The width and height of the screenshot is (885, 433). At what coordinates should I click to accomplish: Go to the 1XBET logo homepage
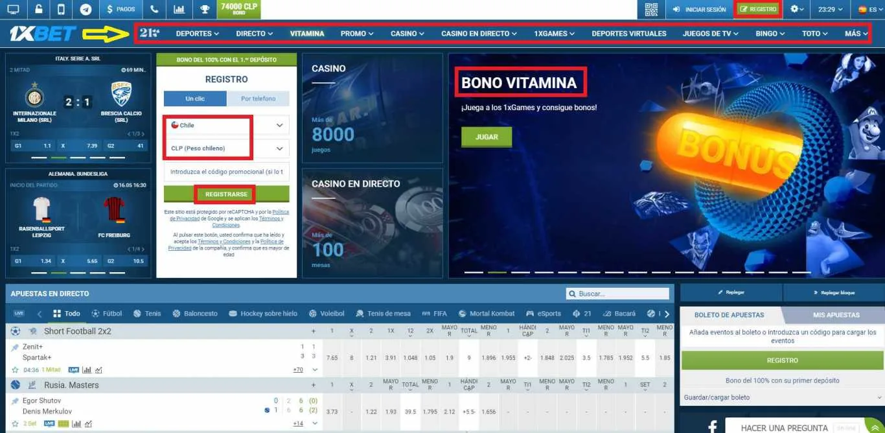43,34
